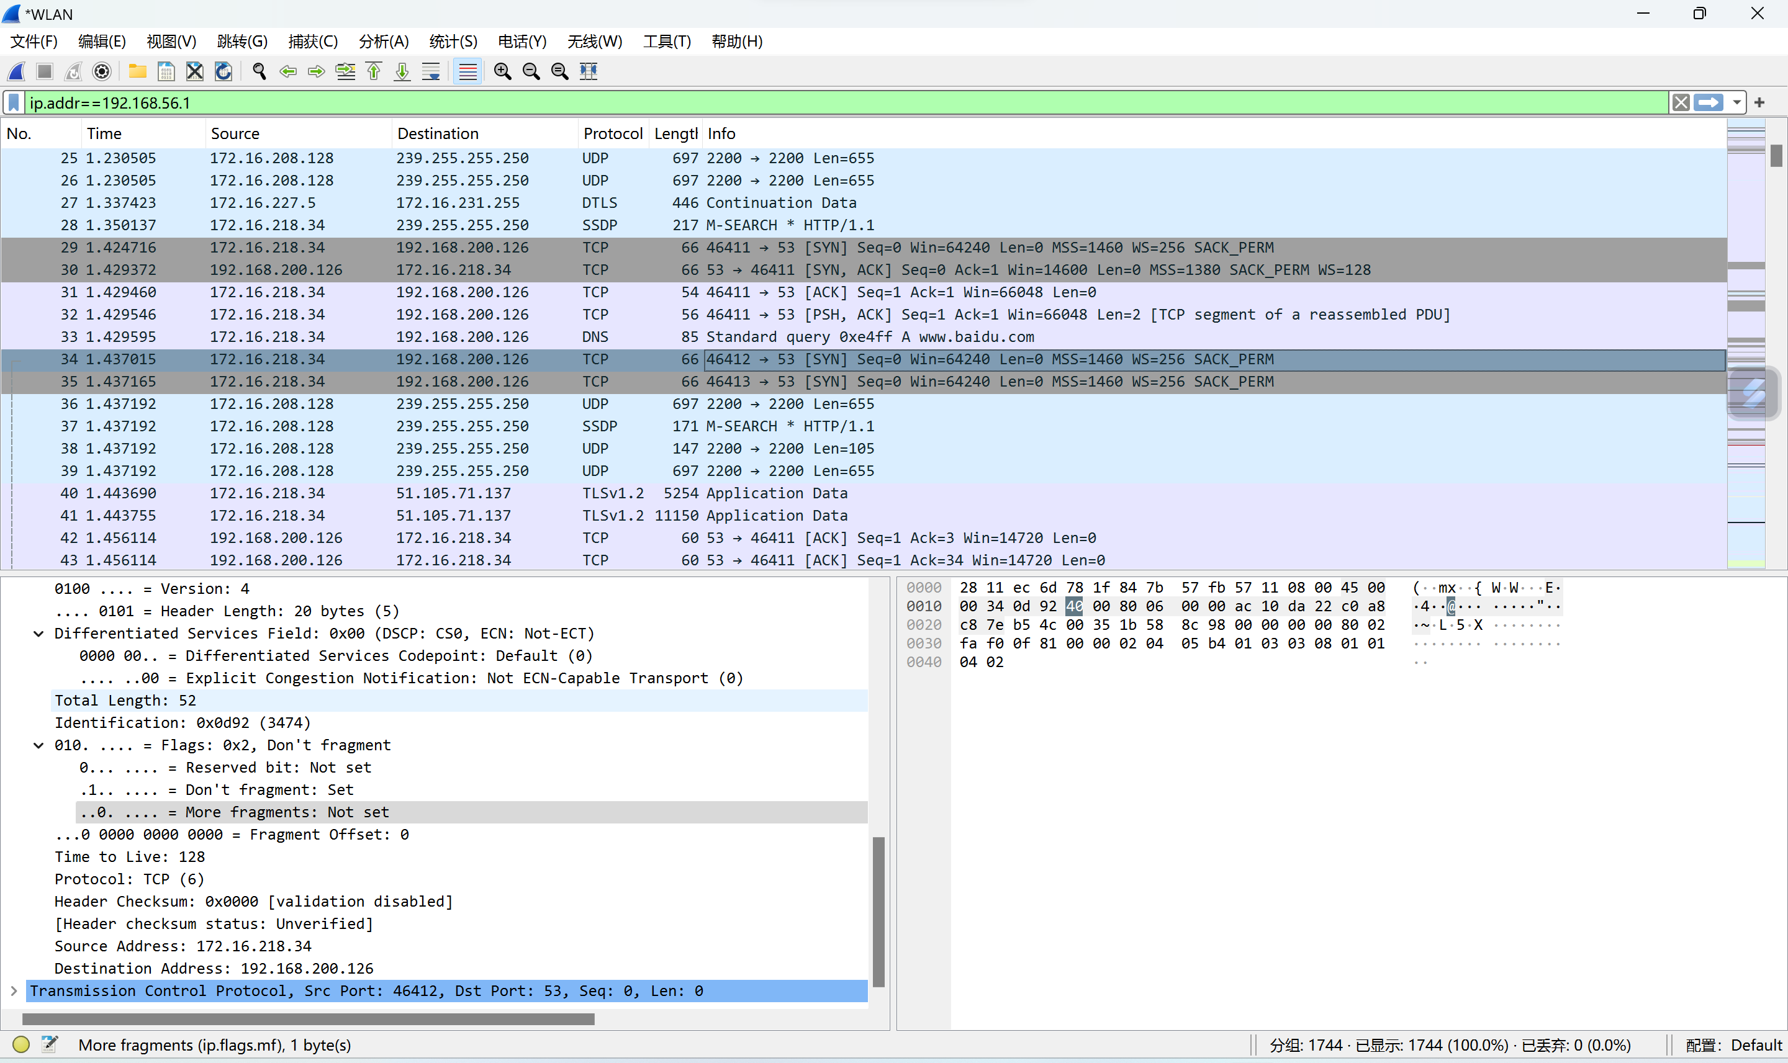The width and height of the screenshot is (1788, 1063).
Task: Sort by the Destination column header
Action: (x=484, y=133)
